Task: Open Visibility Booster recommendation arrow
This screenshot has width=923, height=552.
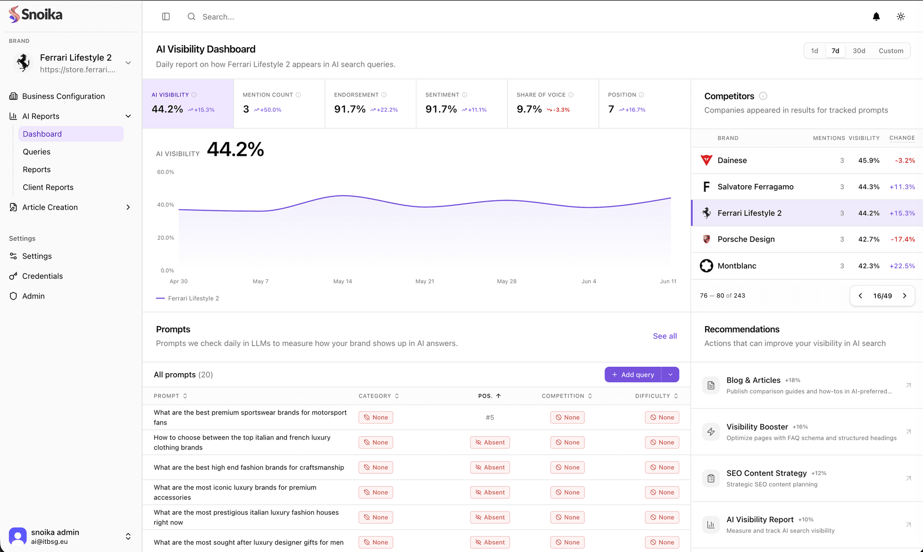Action: point(909,432)
